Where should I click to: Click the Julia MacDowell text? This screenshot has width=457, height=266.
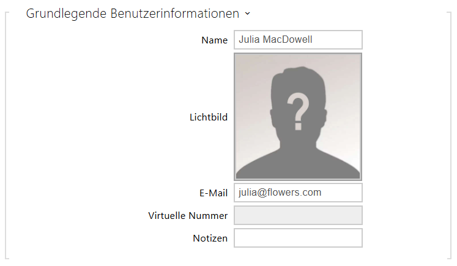click(275, 40)
